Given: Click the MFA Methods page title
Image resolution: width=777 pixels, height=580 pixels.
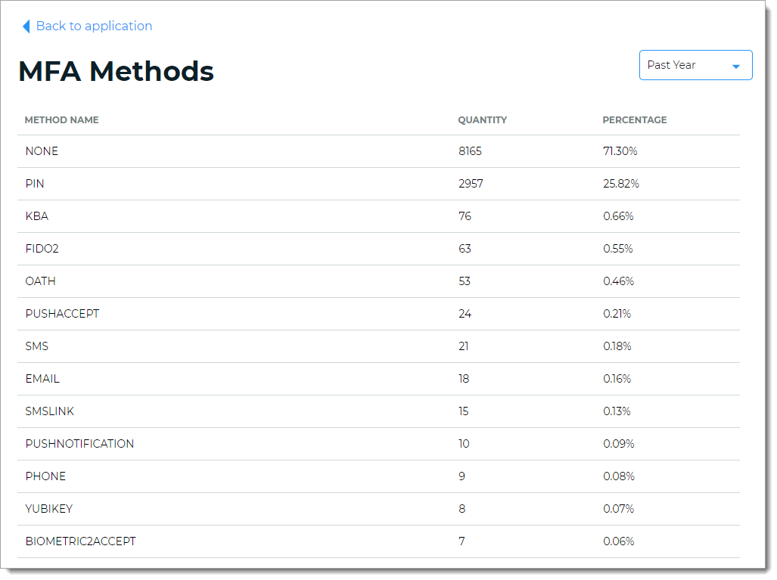Looking at the screenshot, I should [x=115, y=70].
